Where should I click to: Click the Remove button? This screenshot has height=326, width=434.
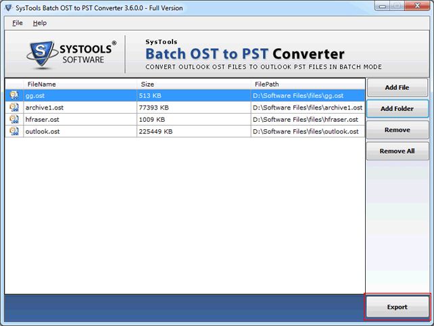397,130
